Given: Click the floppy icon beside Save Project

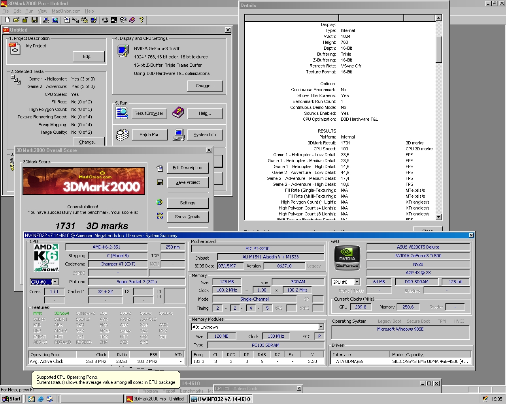Looking at the screenshot, I should [x=160, y=182].
